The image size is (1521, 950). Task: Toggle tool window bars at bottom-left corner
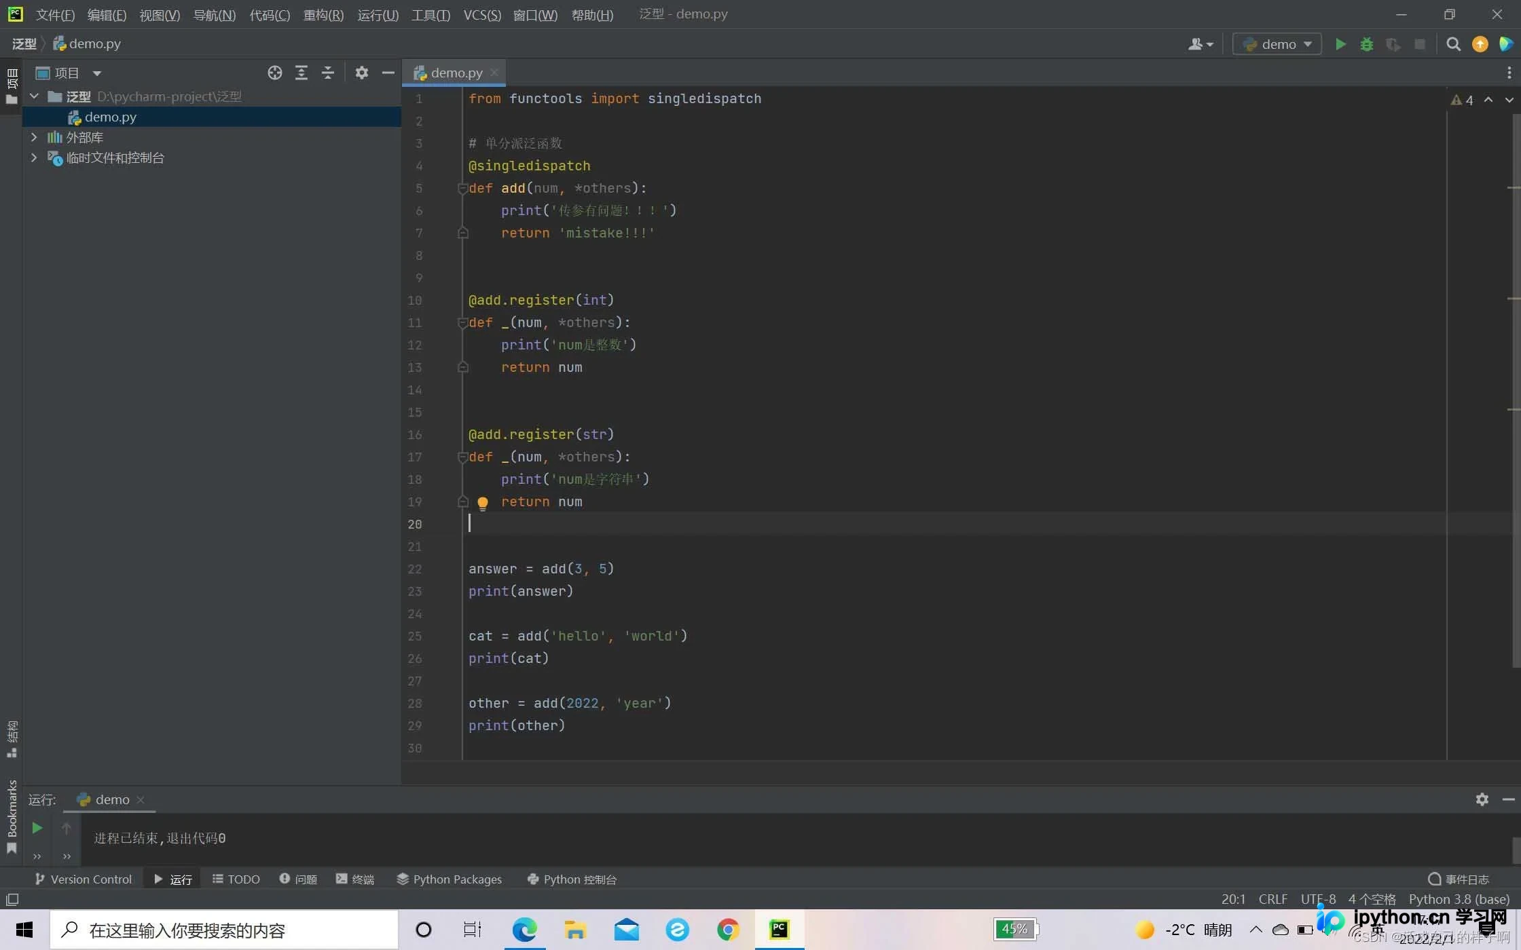(x=12, y=900)
